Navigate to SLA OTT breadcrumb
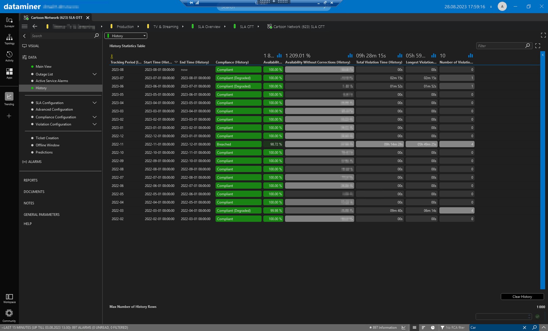The width and height of the screenshot is (548, 331). click(246, 27)
